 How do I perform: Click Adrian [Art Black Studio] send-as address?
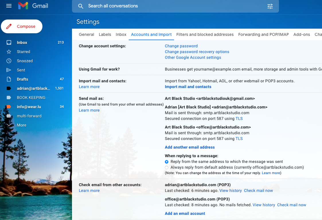click(x=216, y=107)
